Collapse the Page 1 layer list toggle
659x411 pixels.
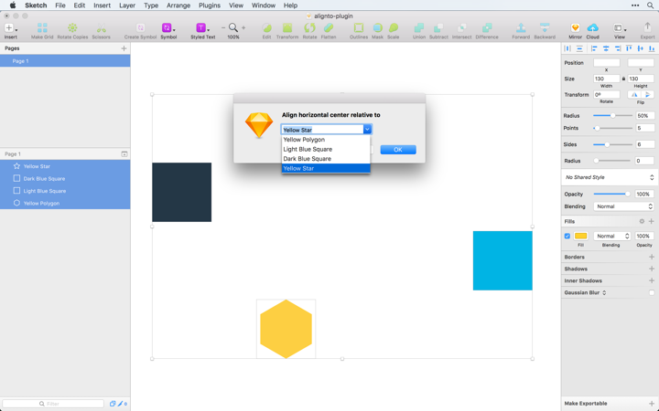coord(124,154)
